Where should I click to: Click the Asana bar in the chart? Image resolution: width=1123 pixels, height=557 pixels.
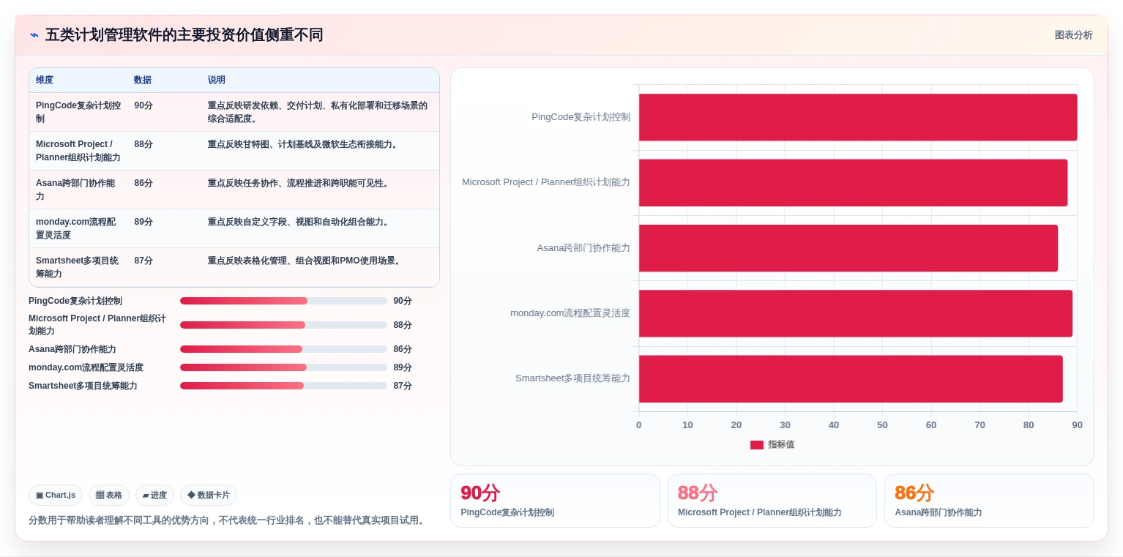point(848,248)
